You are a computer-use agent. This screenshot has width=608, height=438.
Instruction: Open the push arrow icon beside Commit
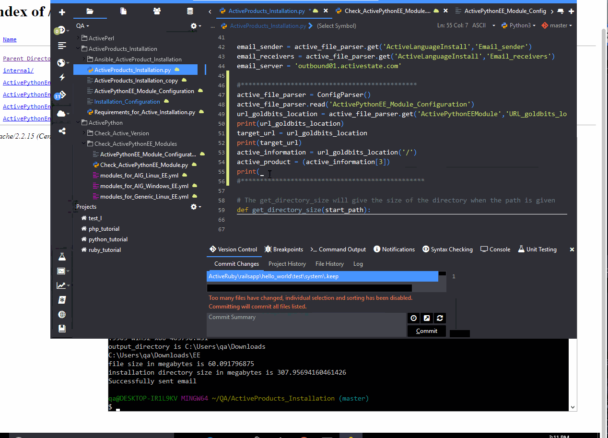(427, 318)
